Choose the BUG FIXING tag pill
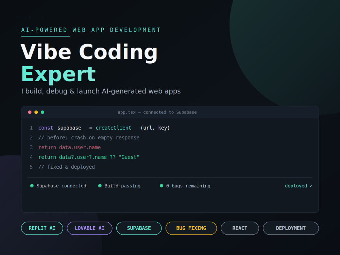The height and width of the screenshot is (255, 340). [191, 228]
